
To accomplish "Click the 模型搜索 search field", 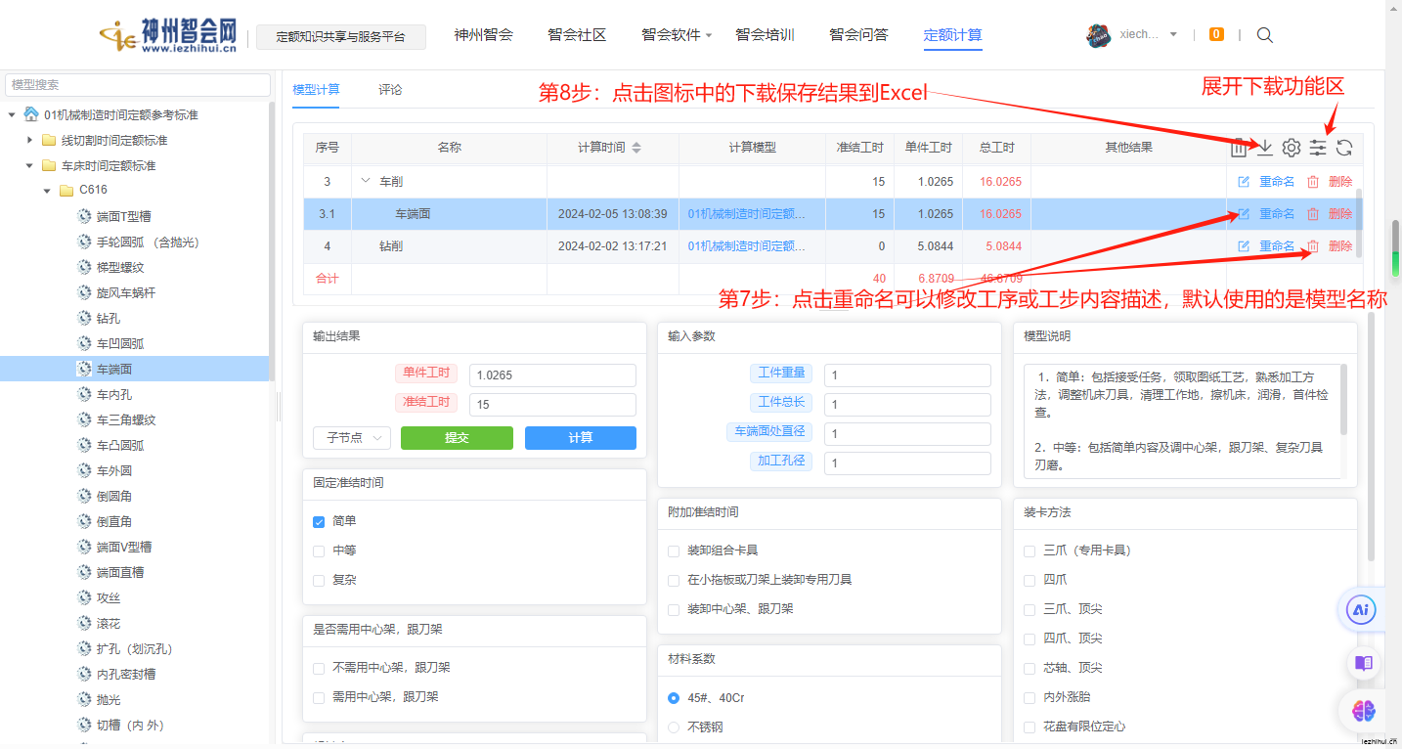I will [x=138, y=85].
